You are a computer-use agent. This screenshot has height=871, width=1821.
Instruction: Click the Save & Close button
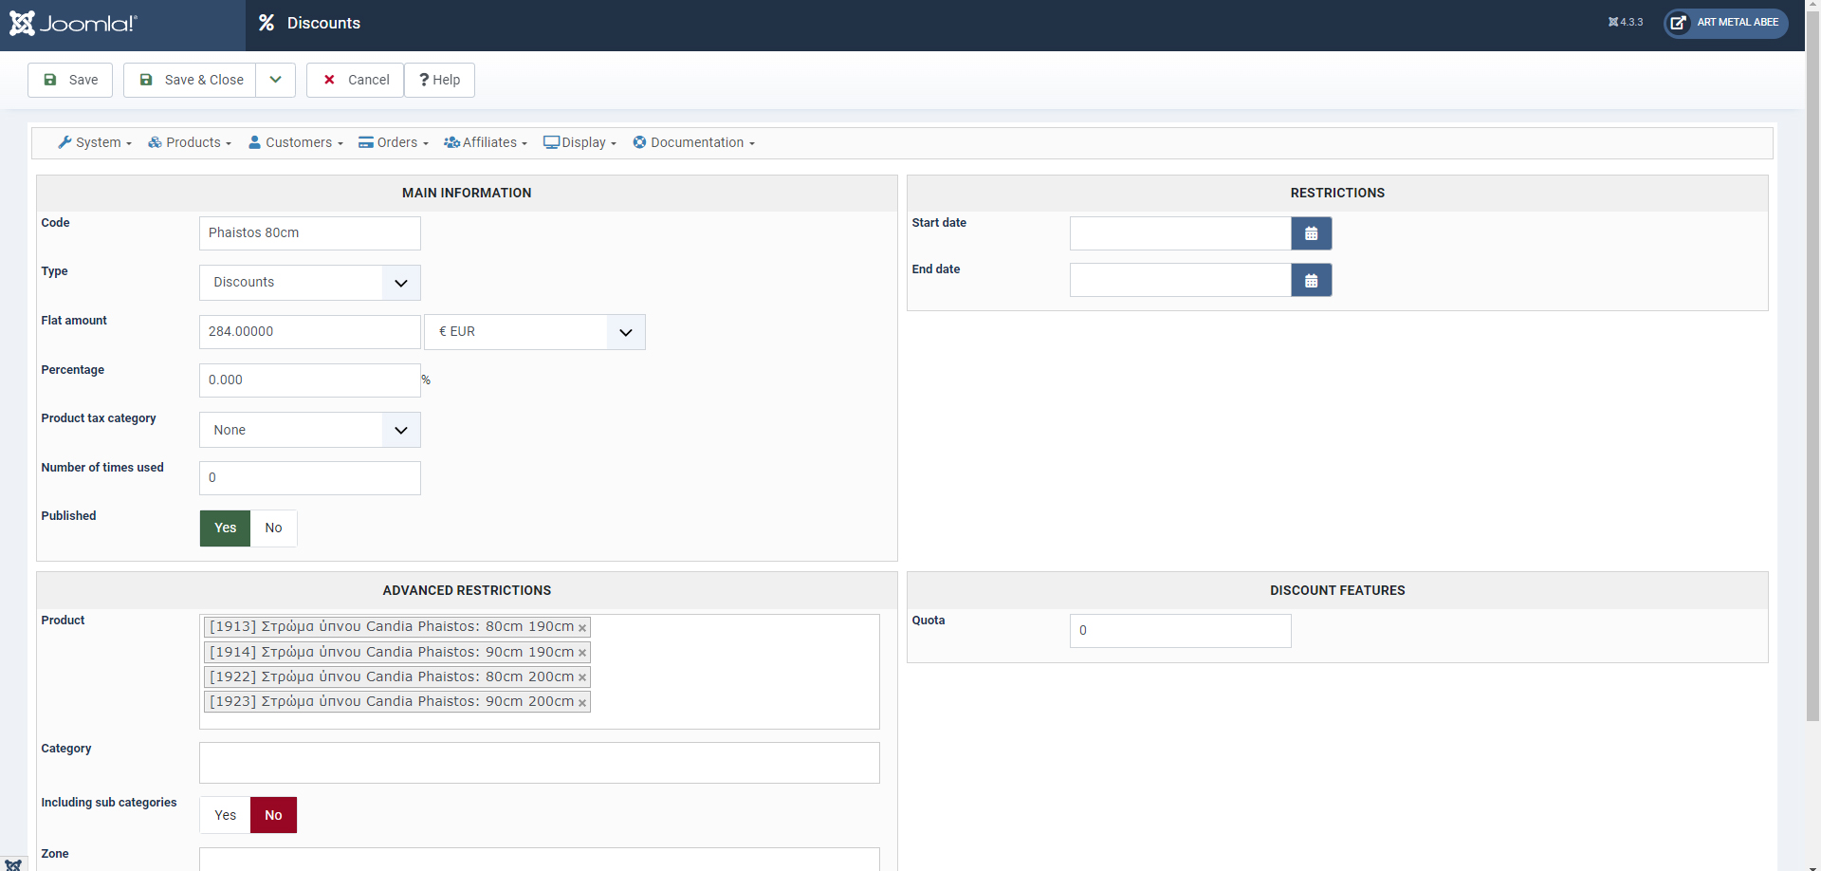click(190, 80)
